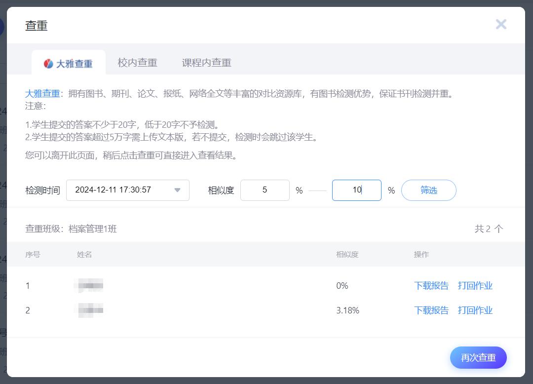
Task: Click the 再次查重 button
Action: point(478,357)
